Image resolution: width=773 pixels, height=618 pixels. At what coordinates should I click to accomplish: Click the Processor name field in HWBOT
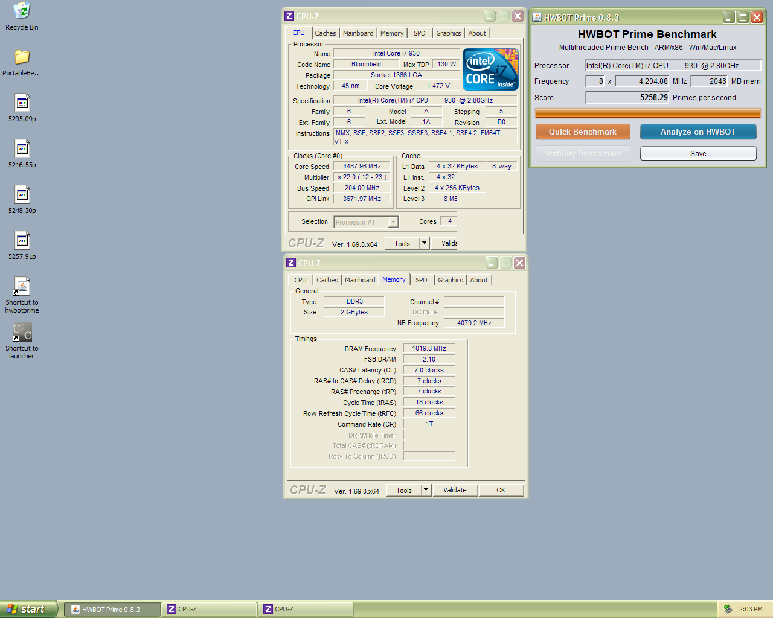point(673,65)
